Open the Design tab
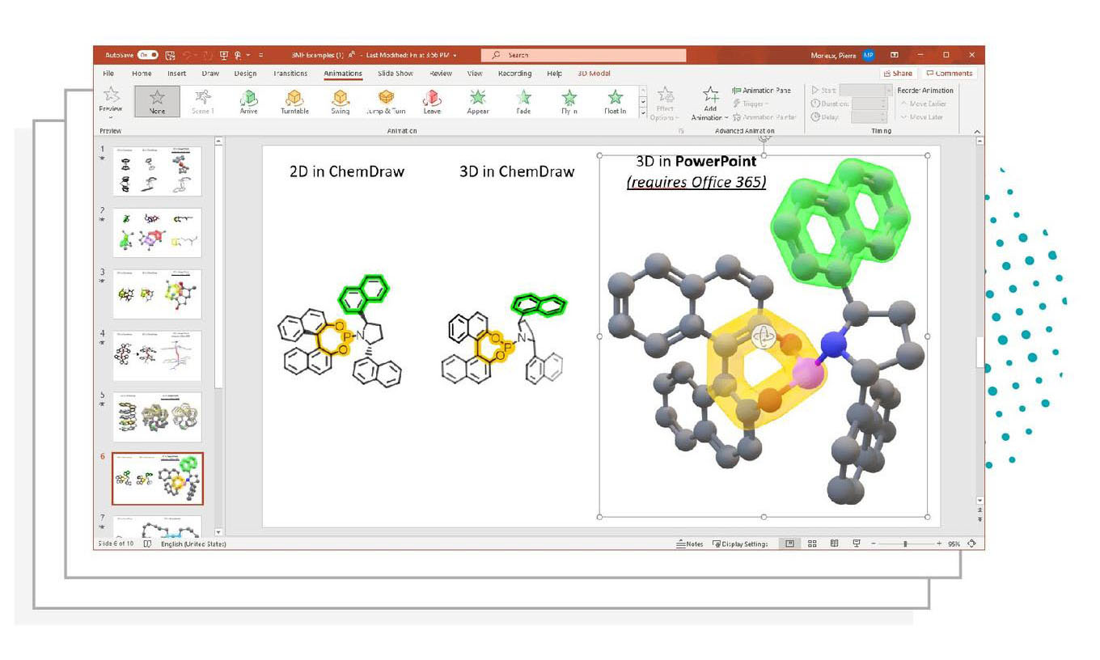This screenshot has height=660, width=1100. [245, 74]
